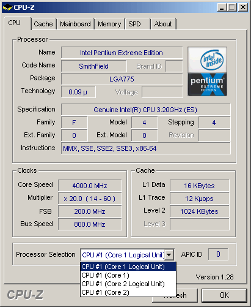Choose CPU #1 (Core 1 Logical Unit) option
Image resolution: width=251 pixels, height=307 pixels.
tap(128, 267)
